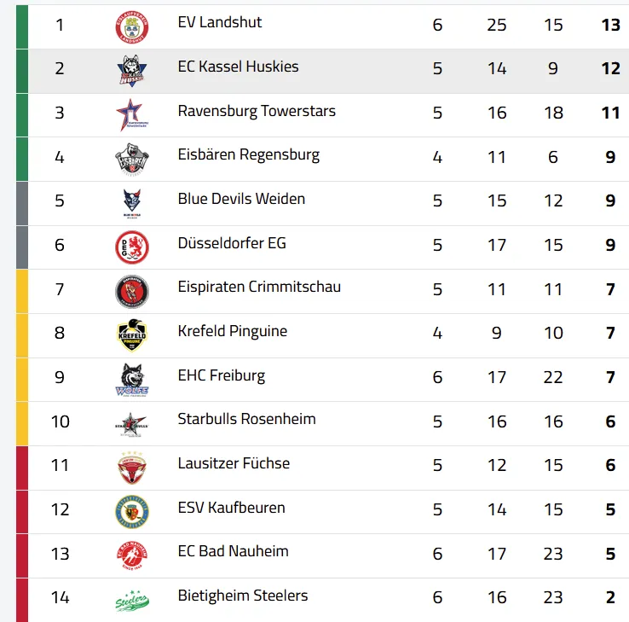
Task: Click EV Landshut's 13 points value
Action: click(610, 25)
